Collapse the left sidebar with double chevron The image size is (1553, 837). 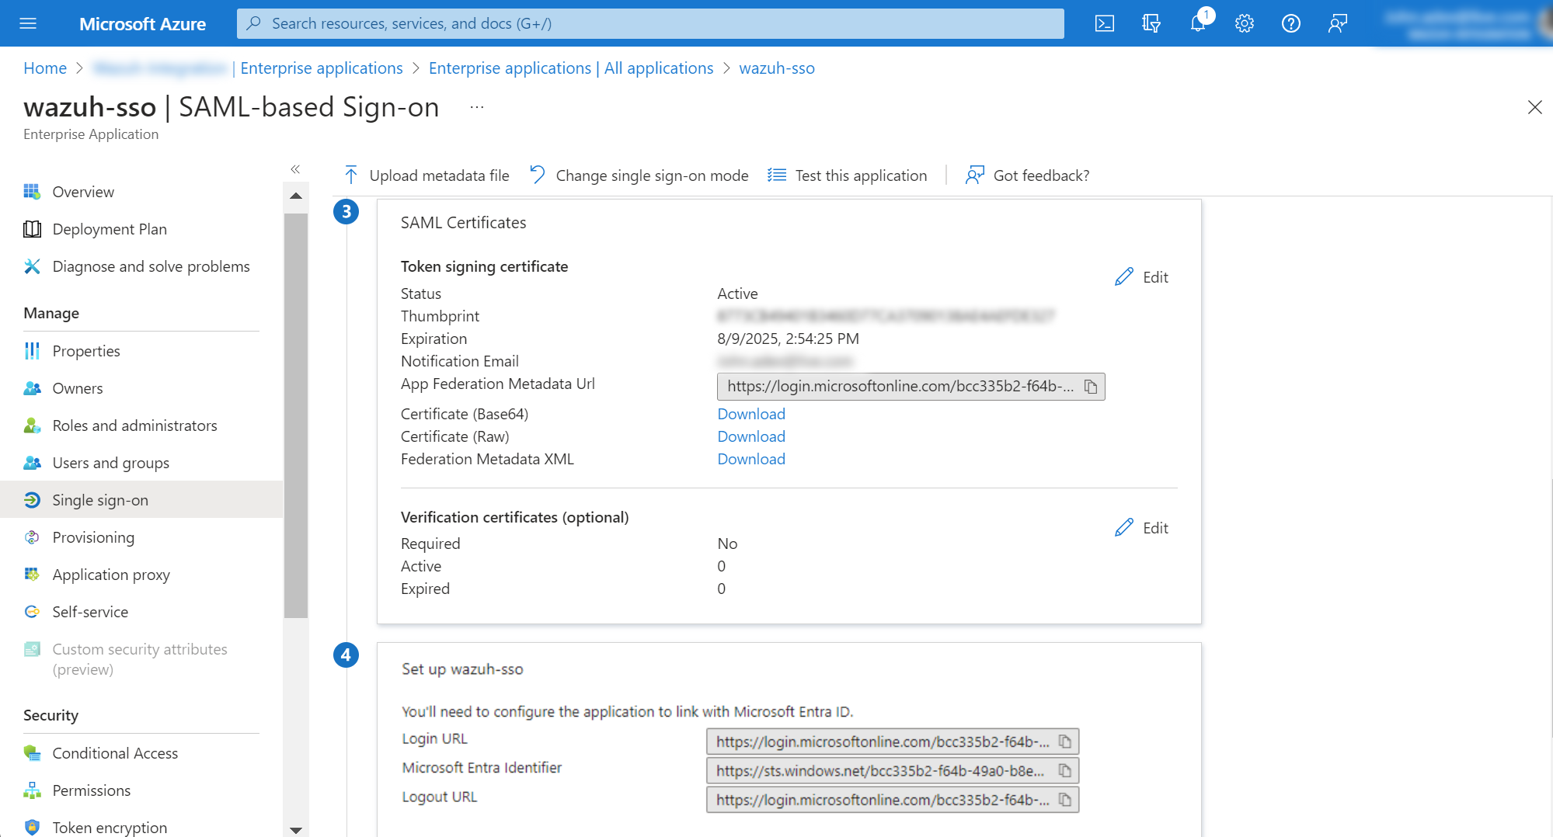[x=295, y=169]
